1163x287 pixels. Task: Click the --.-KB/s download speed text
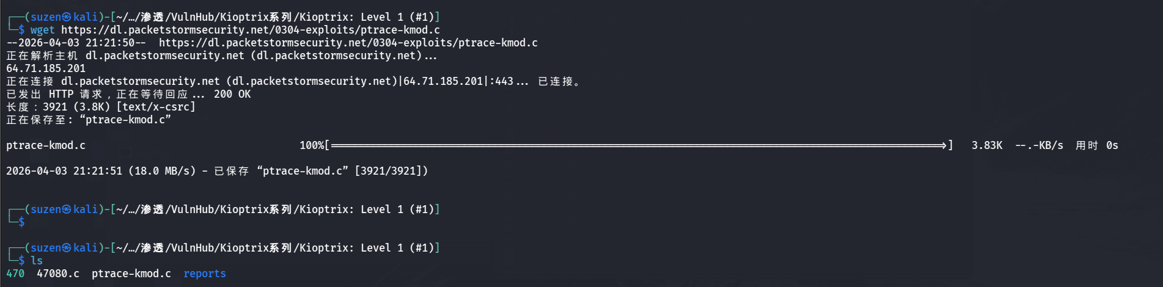pos(1039,145)
